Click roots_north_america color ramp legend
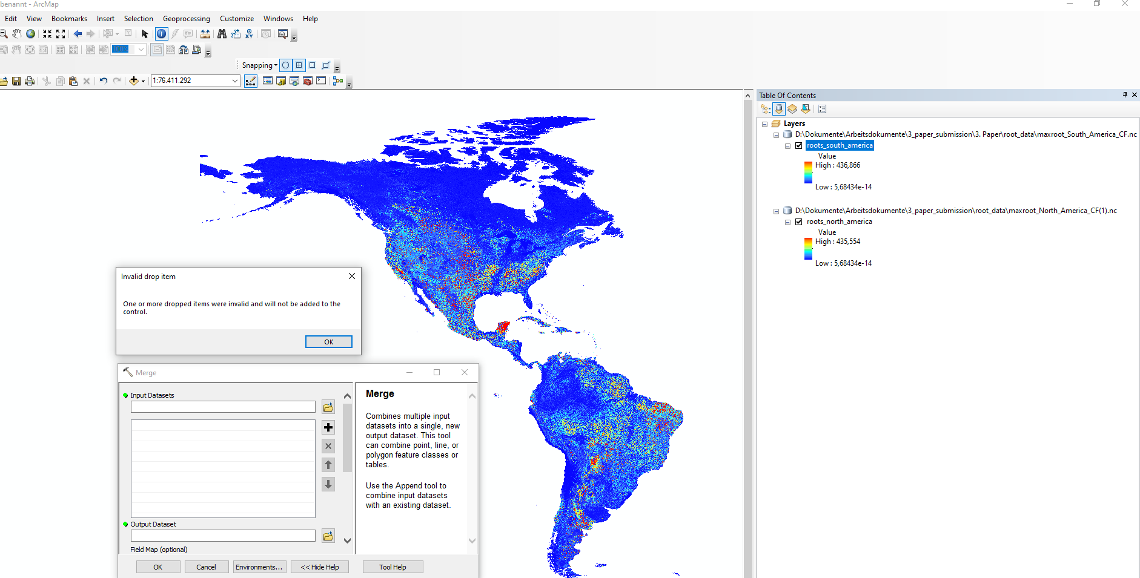 [808, 249]
